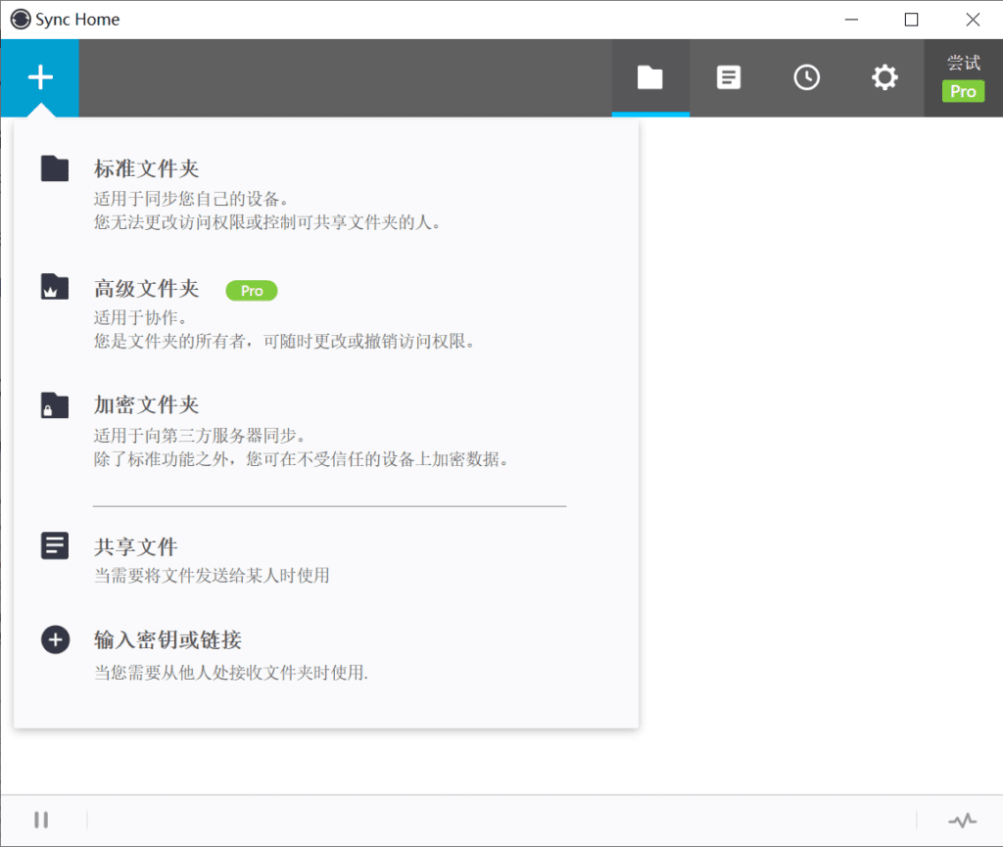The width and height of the screenshot is (1003, 847).
Task: Choose 输入密钥或链接 to receive a folder
Action: coord(159,639)
